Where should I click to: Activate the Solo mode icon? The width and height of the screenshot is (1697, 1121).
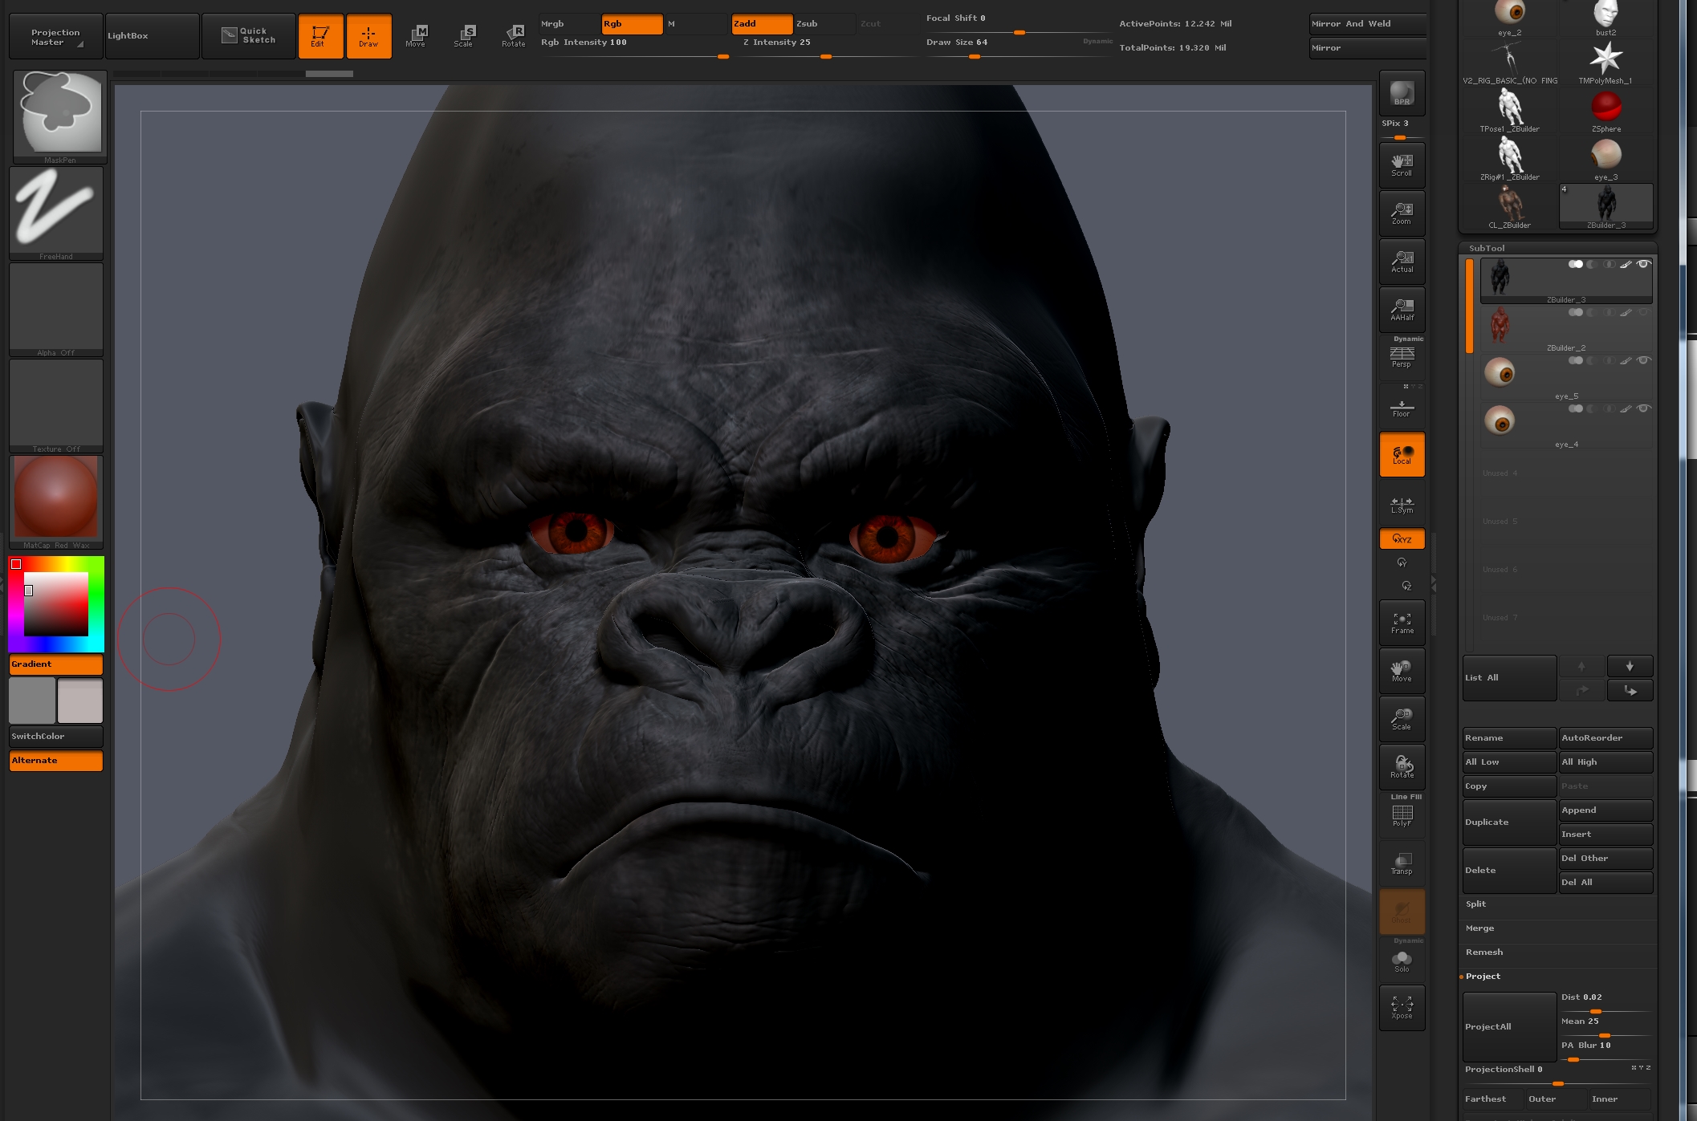click(1402, 961)
